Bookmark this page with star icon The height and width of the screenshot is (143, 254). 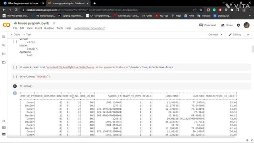(x=201, y=10)
